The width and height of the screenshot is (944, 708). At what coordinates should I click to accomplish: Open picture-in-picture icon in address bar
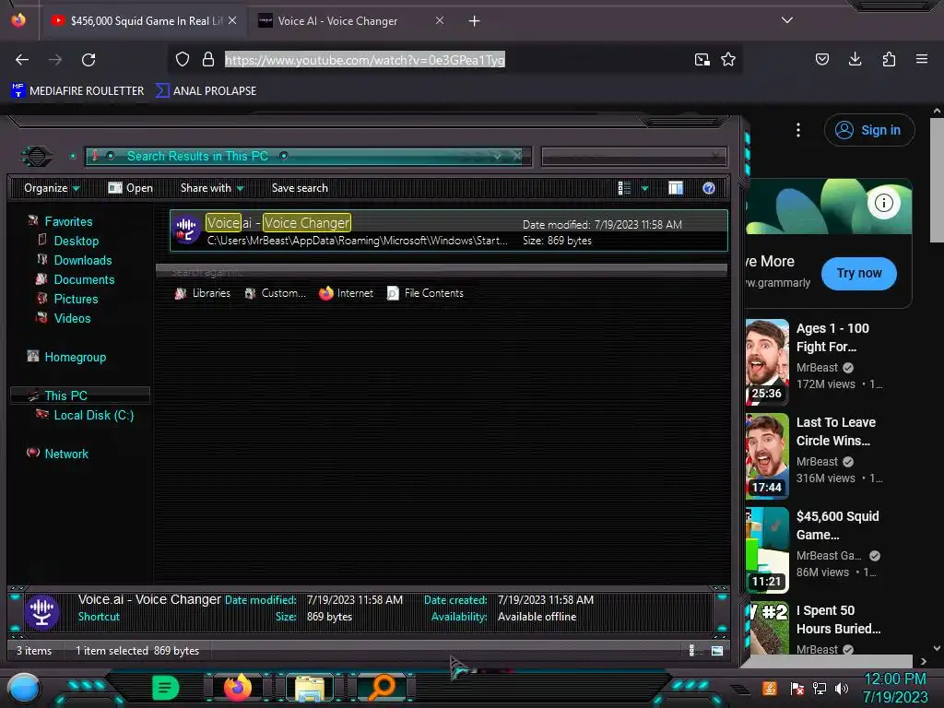[702, 59]
